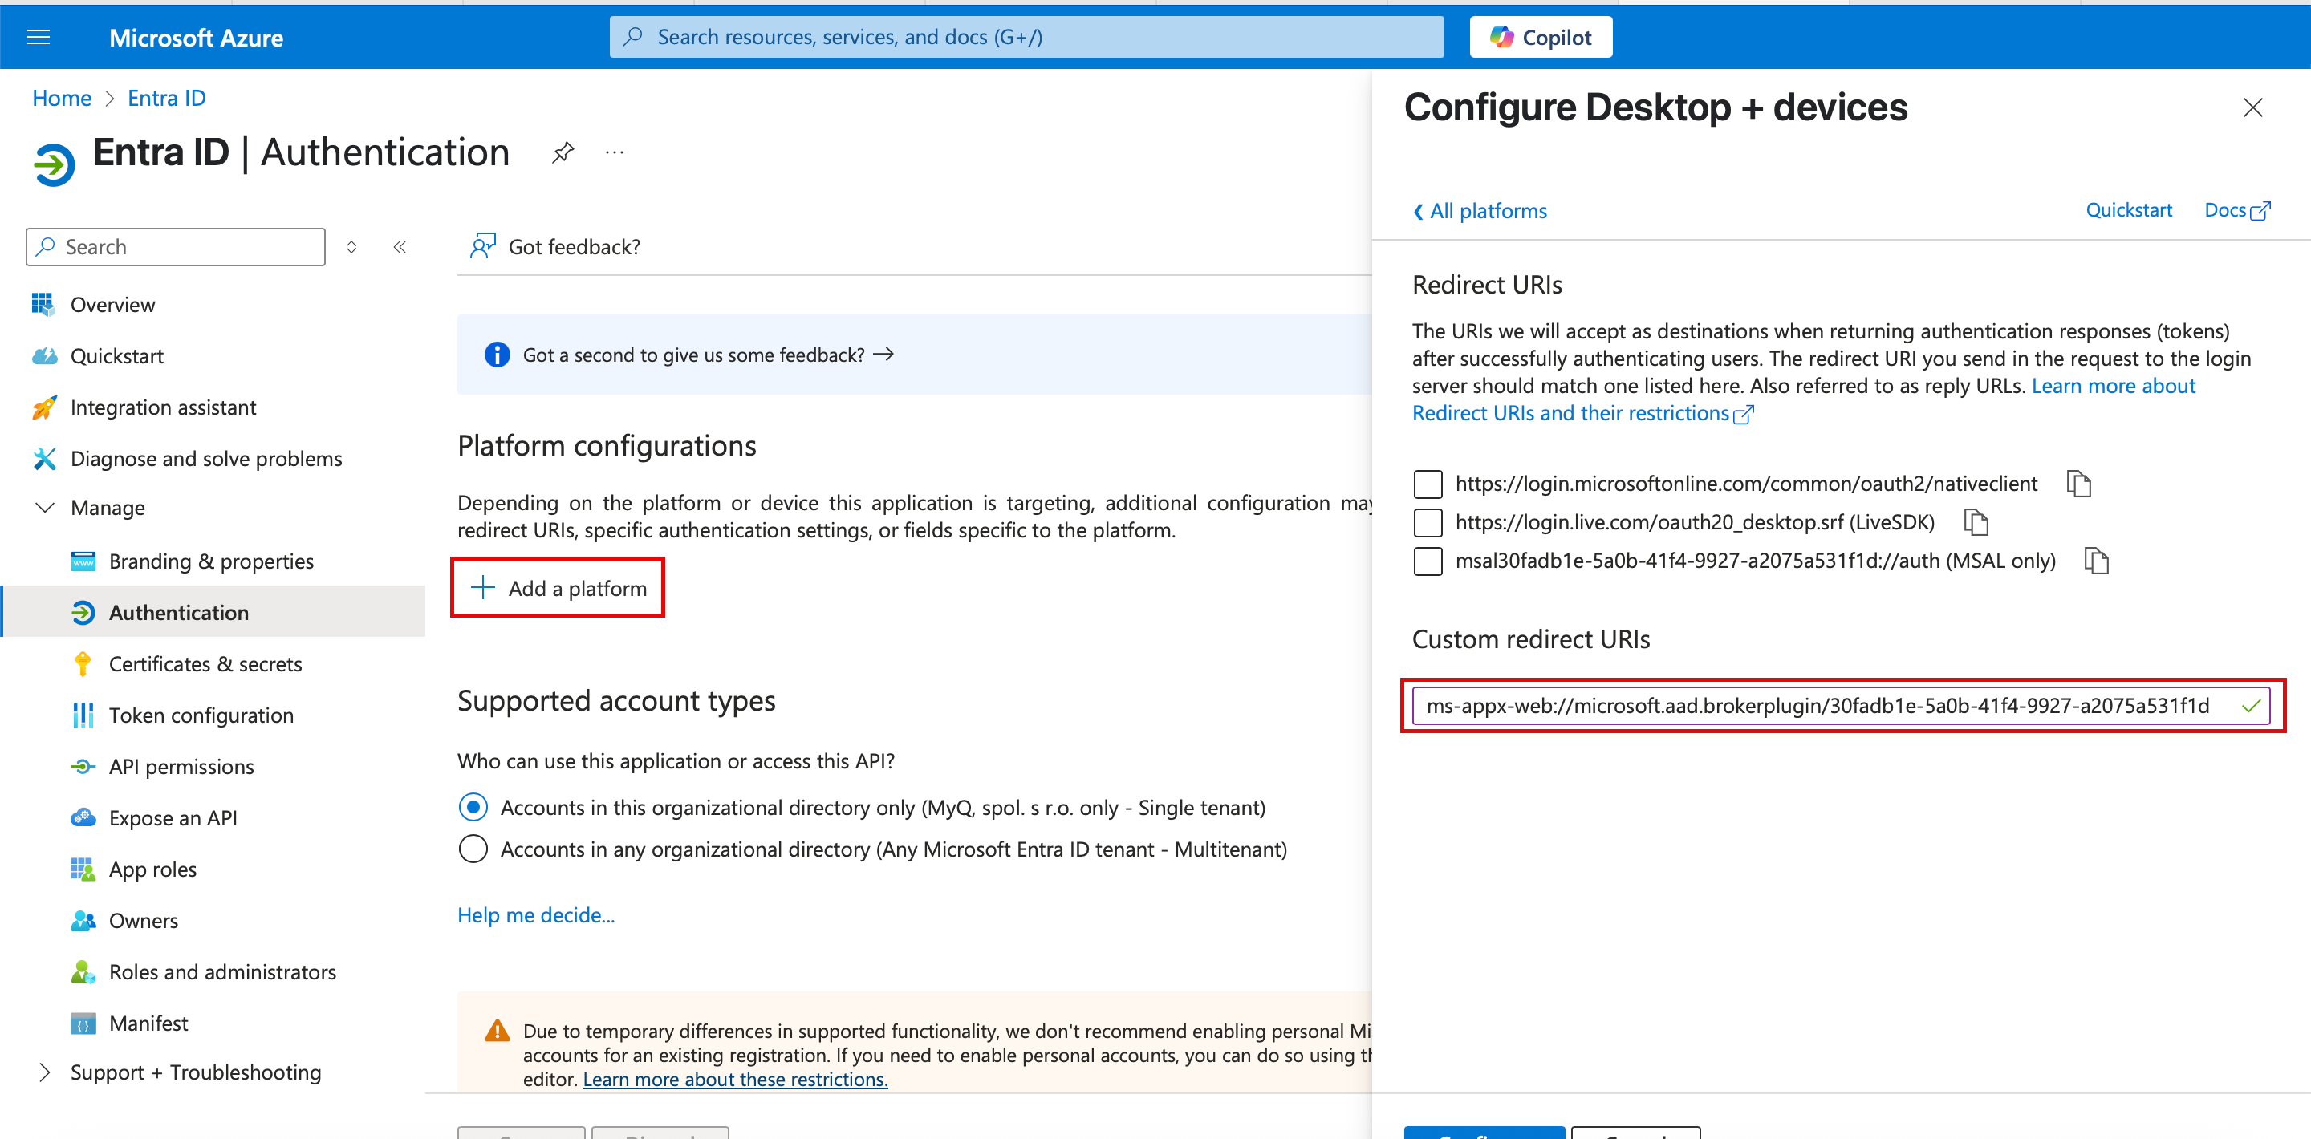This screenshot has width=2311, height=1139.
Task: Expand Support + Troubleshooting section
Action: [45, 1072]
